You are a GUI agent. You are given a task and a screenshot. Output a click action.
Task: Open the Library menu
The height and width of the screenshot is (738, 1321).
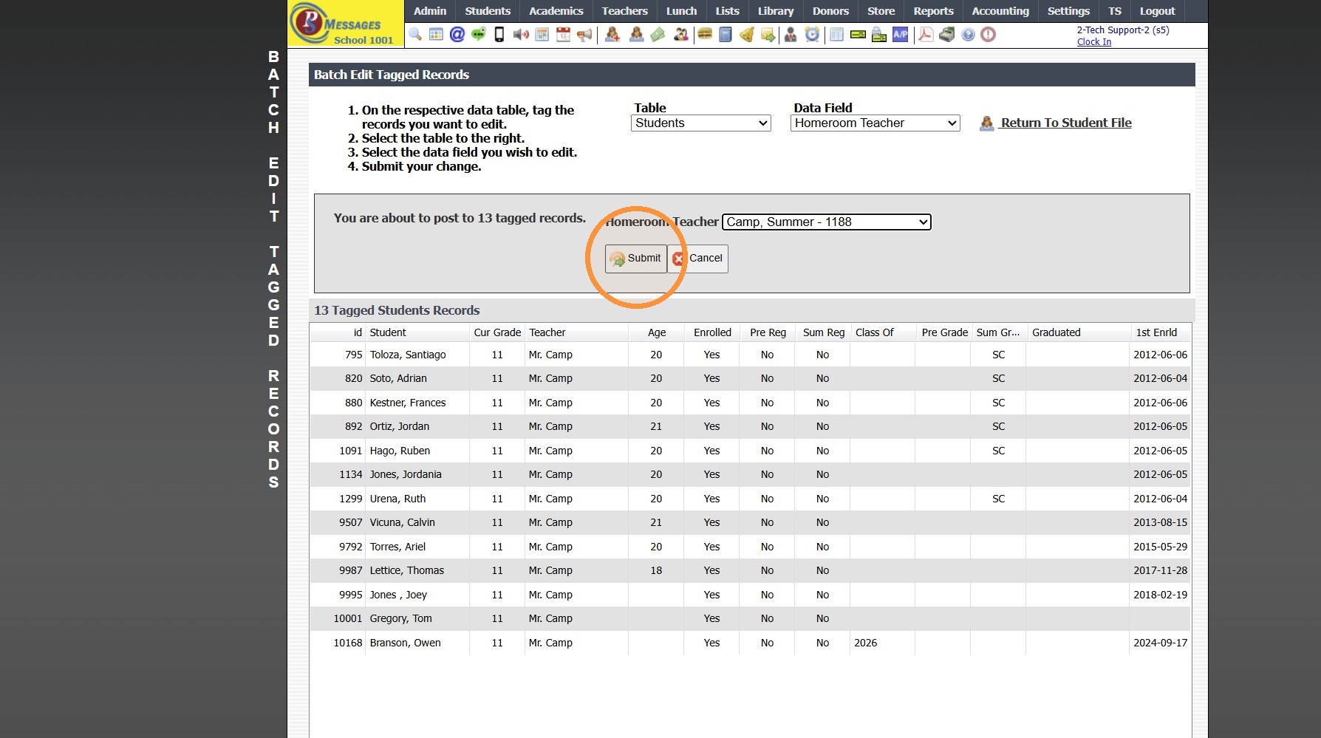776,11
